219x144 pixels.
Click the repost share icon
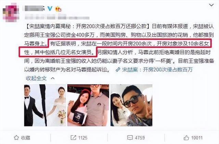(x=73, y=138)
